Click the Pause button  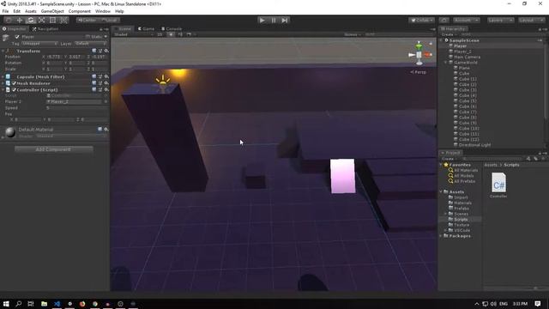[274, 21]
